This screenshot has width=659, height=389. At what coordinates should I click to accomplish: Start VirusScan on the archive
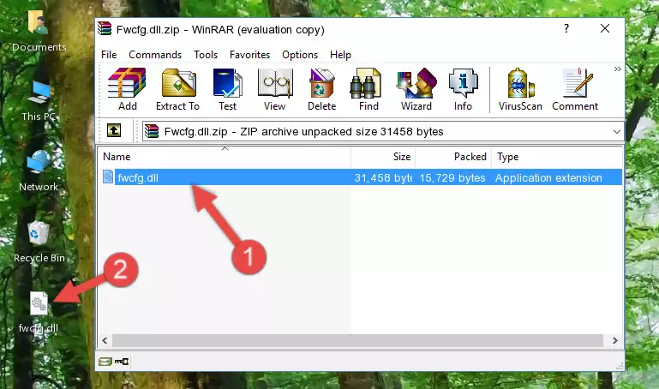[x=520, y=89]
